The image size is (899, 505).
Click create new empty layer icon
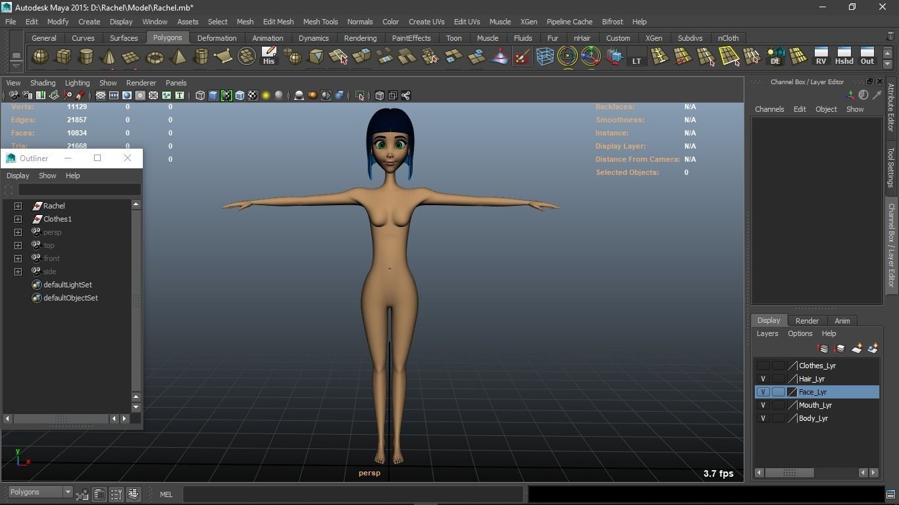coord(857,349)
